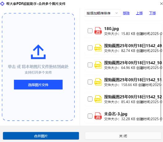Click the app logo icon in title bar
The width and height of the screenshot is (163, 142).
[2, 4]
